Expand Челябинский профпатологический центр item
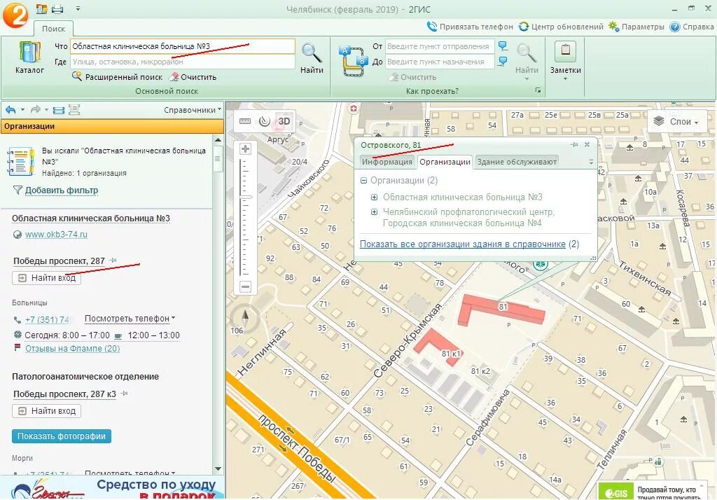717x500 pixels. click(374, 211)
